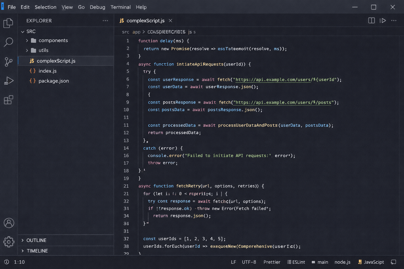The height and width of the screenshot is (269, 404).
Task: Close the complexScript.js tab
Action: point(170,20)
